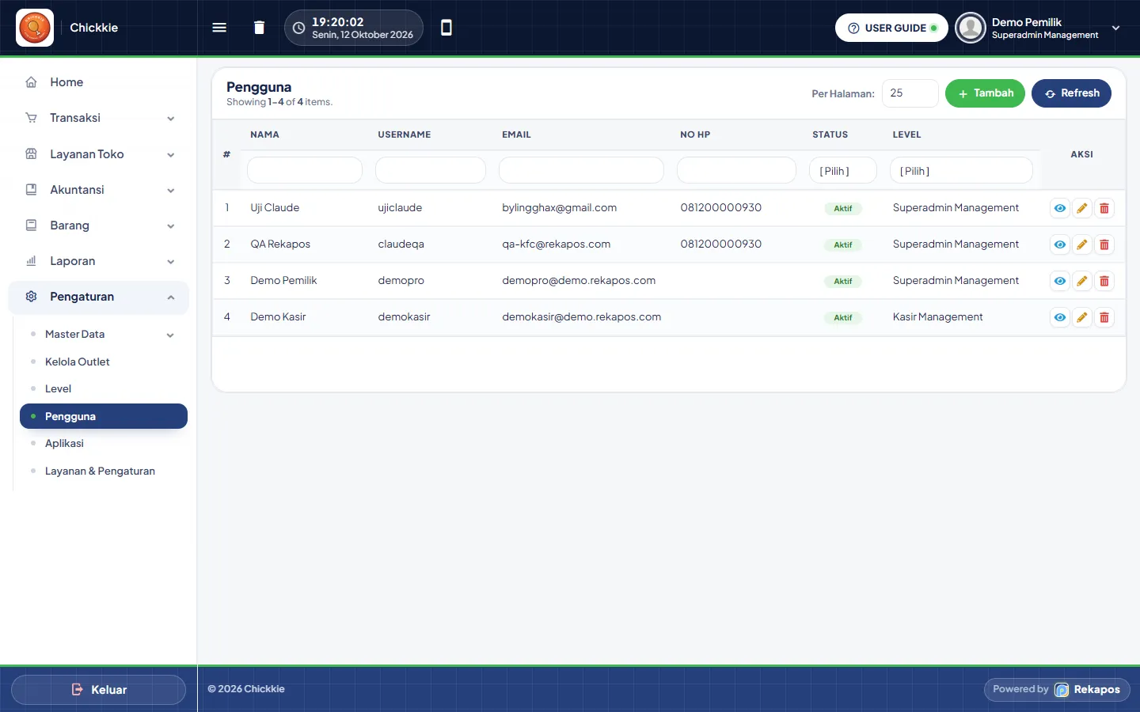
Task: Open the Level filter dropdown
Action: click(961, 170)
